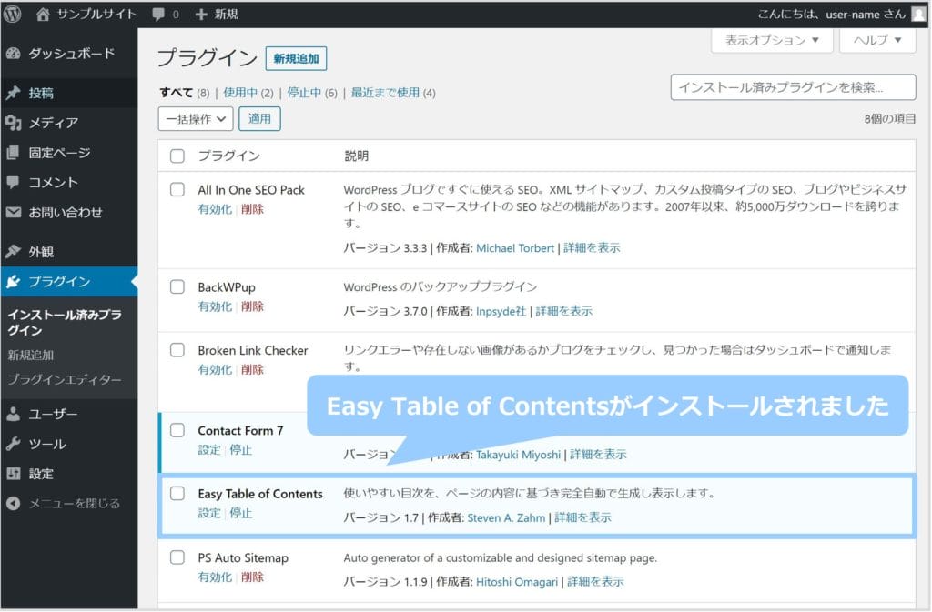View 詳細を表示 for All In One SEO Pack
This screenshot has width=932, height=612.
[592, 248]
